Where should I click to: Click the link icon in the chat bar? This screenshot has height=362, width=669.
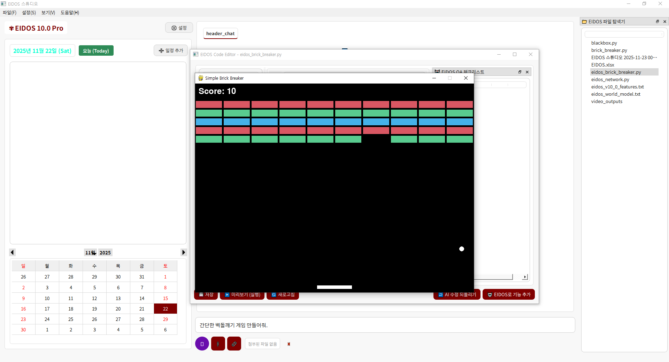[x=234, y=344]
